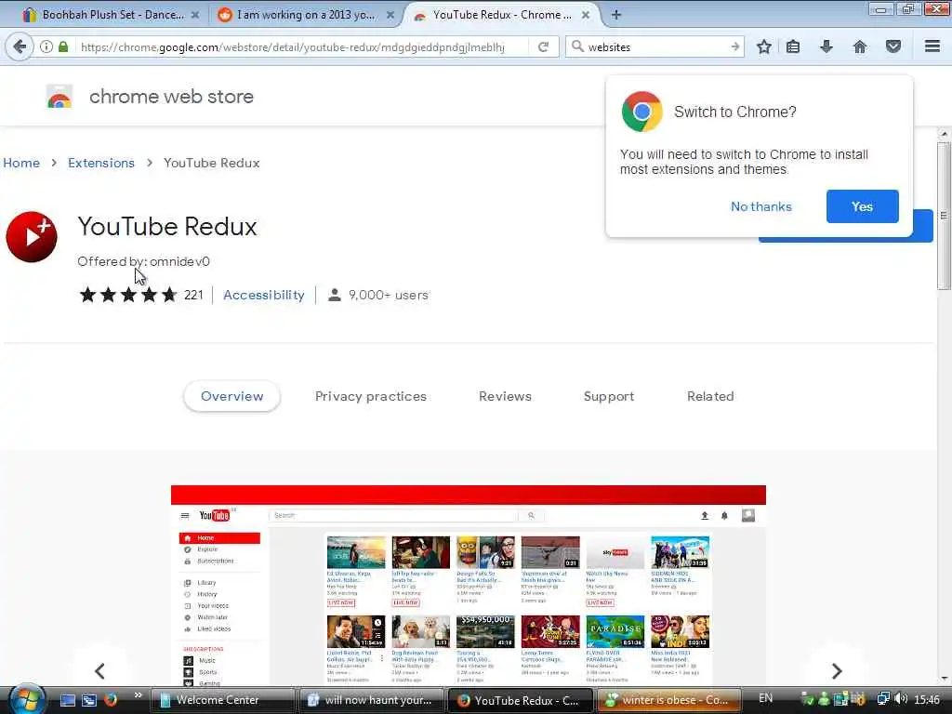The image size is (952, 714).
Task: Open the Firefox hamburger menu
Action: (932, 46)
